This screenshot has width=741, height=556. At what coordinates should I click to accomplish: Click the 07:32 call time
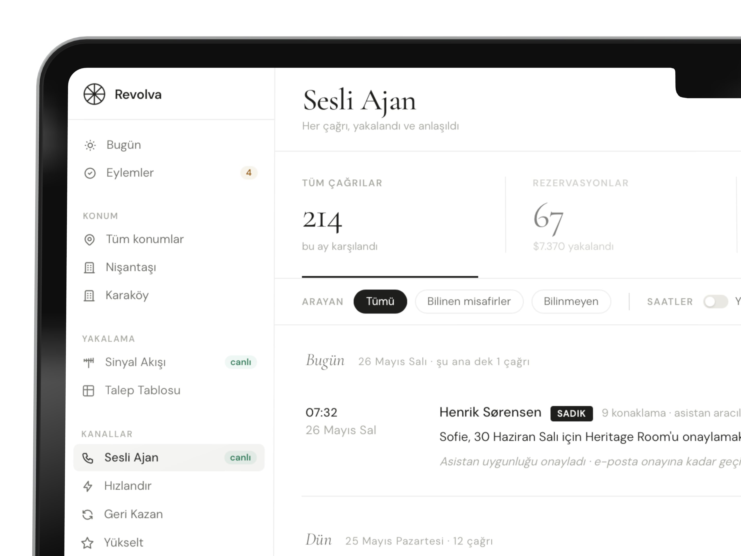[x=321, y=413]
